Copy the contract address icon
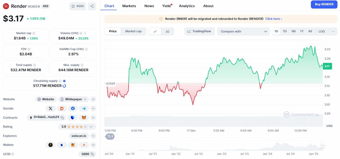The width and height of the screenshot is (340, 159). tap(62, 117)
